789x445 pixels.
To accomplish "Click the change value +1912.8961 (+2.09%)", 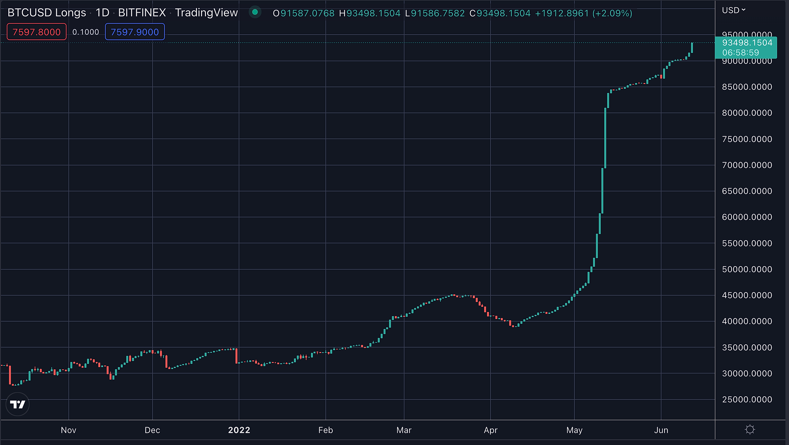I will [x=584, y=13].
